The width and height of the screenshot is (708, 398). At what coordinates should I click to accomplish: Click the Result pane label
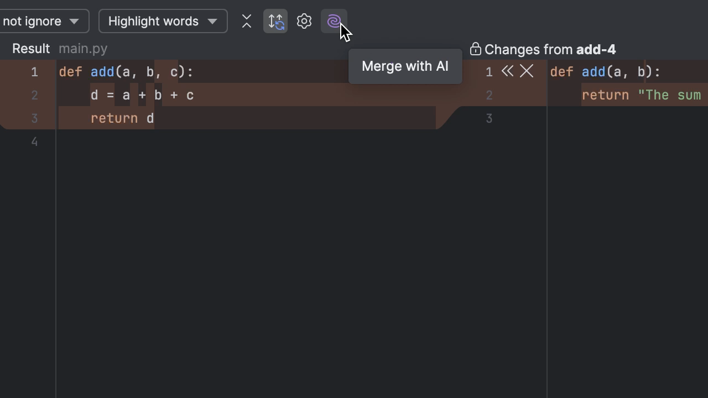(31, 49)
